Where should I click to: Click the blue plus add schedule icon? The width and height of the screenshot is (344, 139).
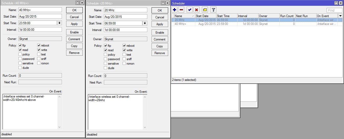pos(175,10)
